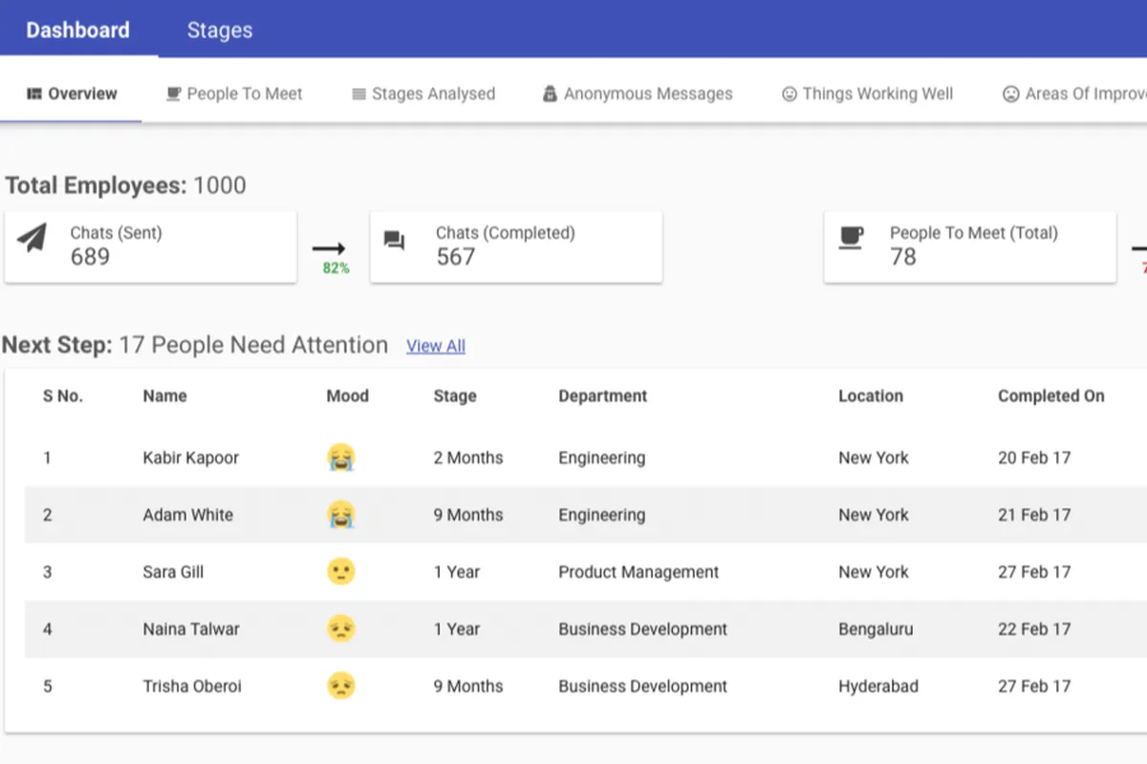Click Kabir Kapoor's crying mood emoji
Screen dimensions: 1147x764
coord(340,457)
